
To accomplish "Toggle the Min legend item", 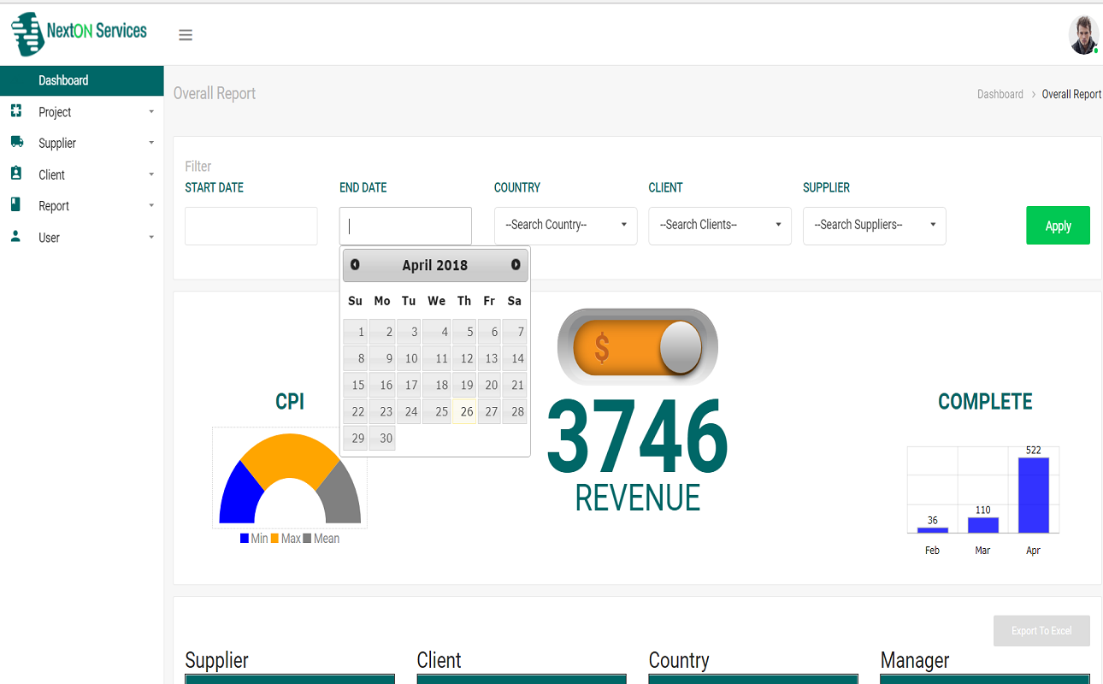I will (254, 539).
